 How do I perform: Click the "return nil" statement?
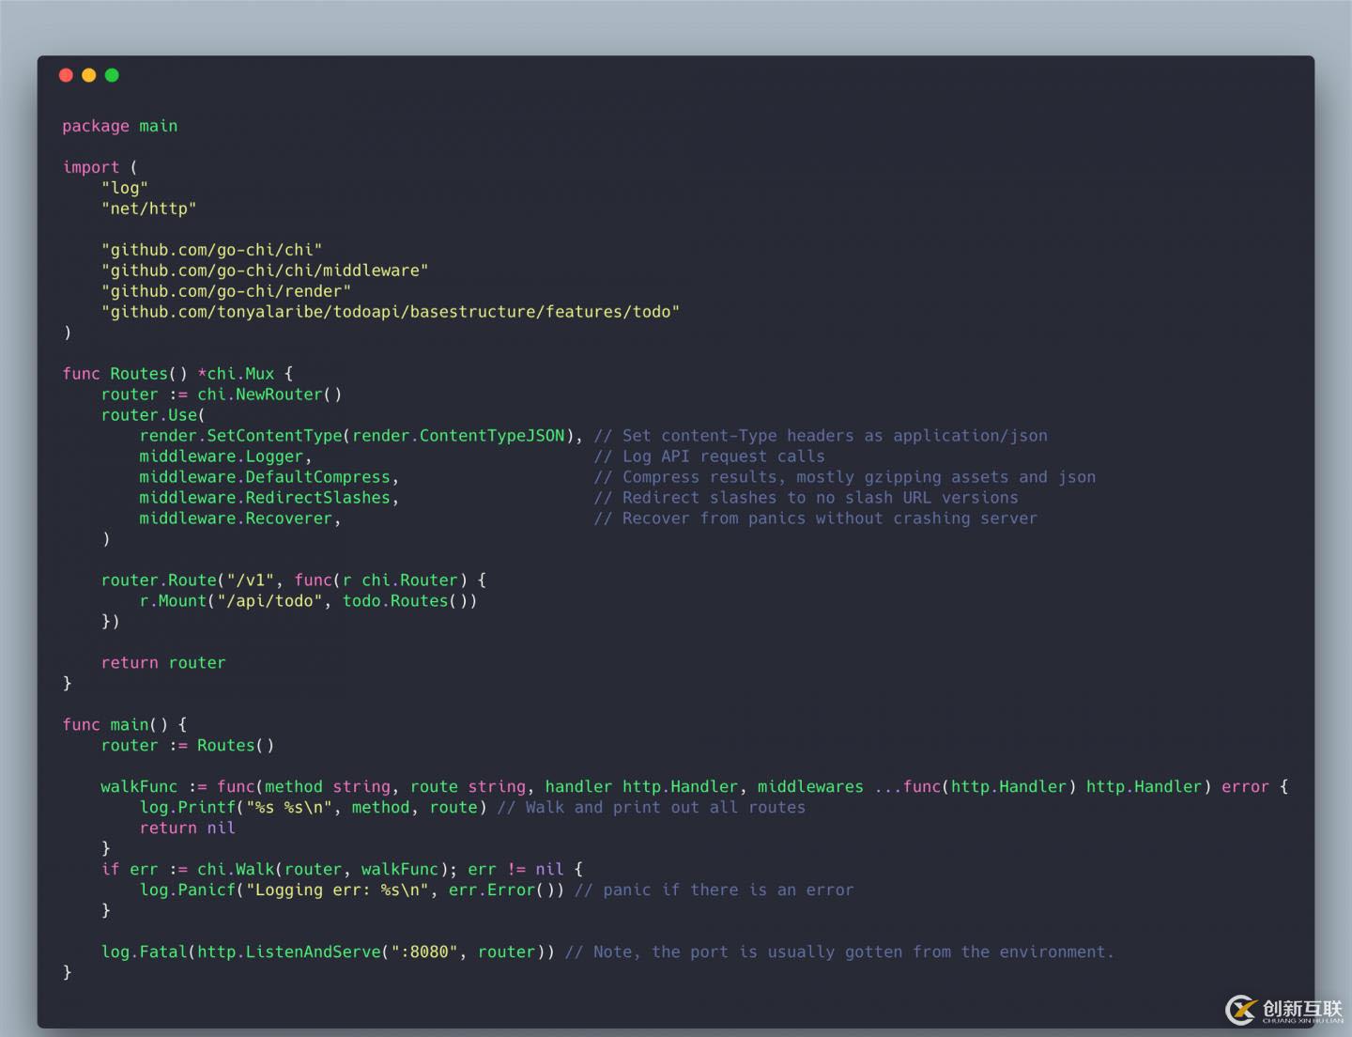(x=188, y=828)
